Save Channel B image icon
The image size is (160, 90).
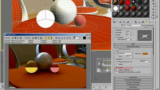click(x=41, y=38)
